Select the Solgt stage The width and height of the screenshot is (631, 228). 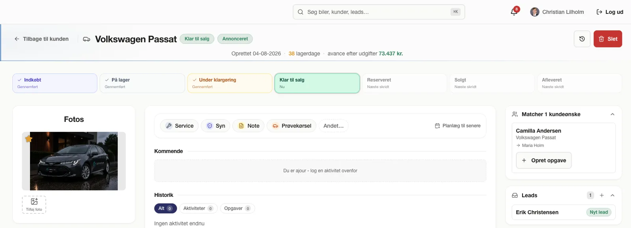[492, 83]
